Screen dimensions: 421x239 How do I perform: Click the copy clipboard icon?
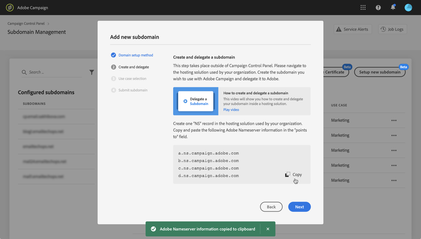(287, 174)
